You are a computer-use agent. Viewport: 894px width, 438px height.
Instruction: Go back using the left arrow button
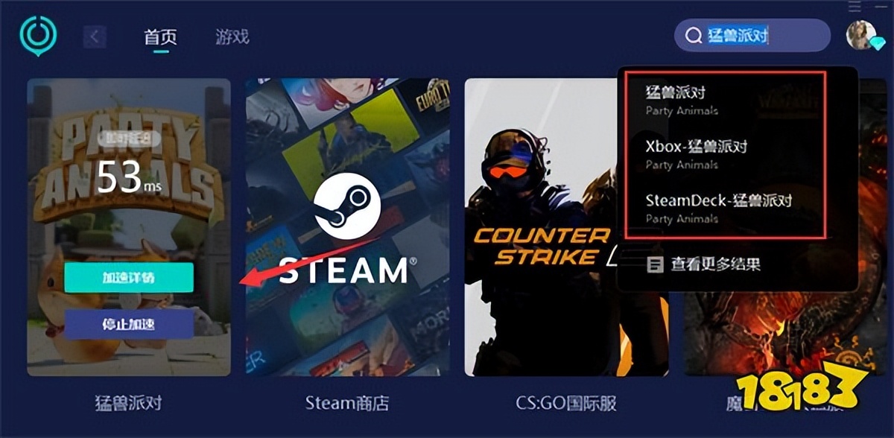coord(95,36)
